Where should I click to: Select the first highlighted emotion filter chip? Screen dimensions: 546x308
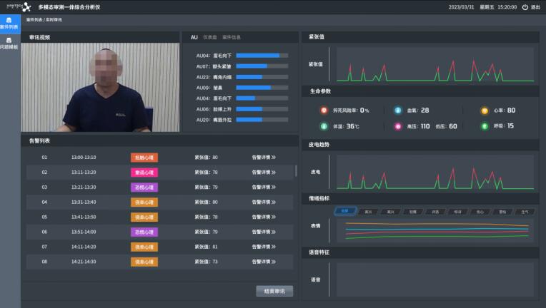(344, 212)
